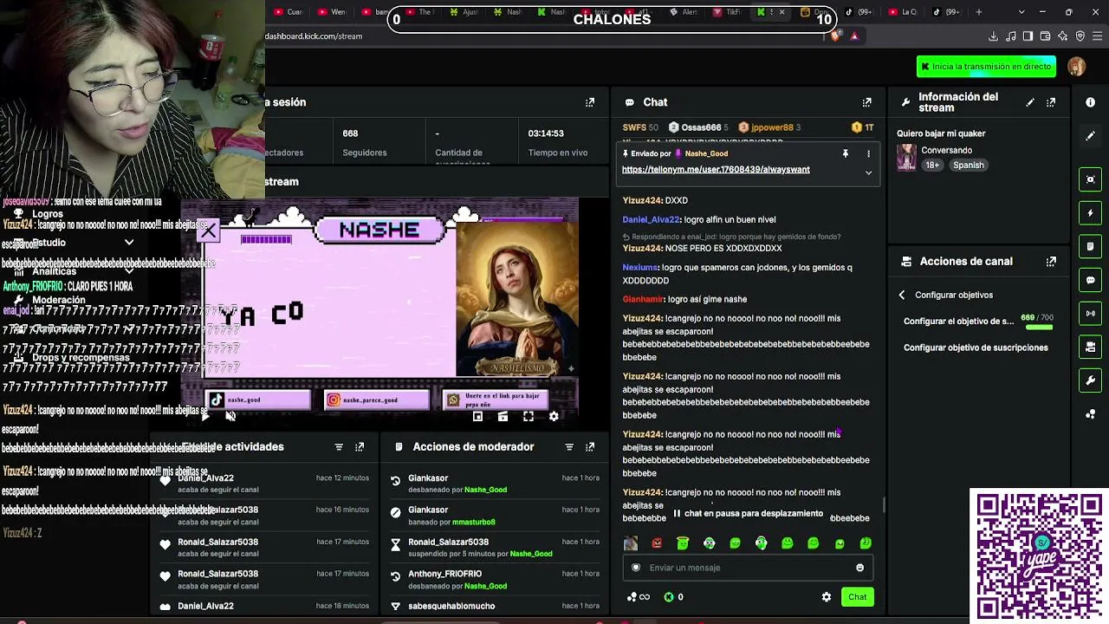Pop out the Acciones de canal panel
The image size is (1109, 624).
(1051, 261)
